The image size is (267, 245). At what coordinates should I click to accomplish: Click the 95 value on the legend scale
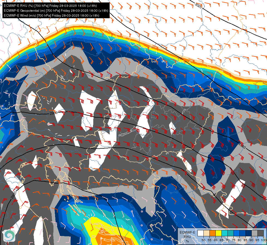coord(257,240)
